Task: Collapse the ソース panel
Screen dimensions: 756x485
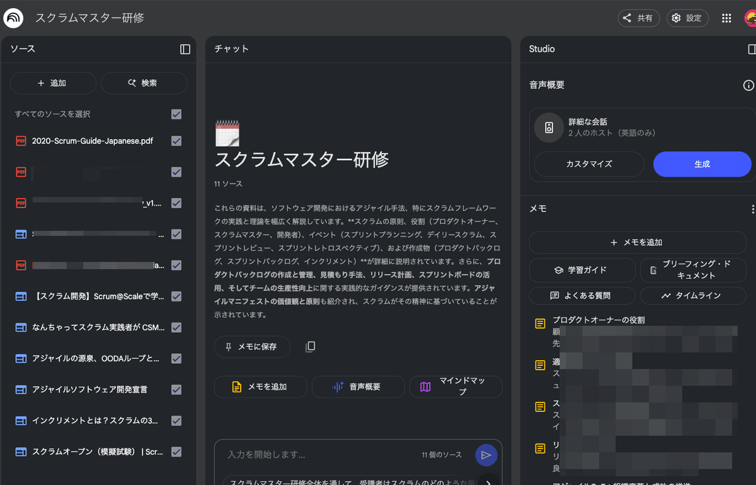Action: pos(185,49)
